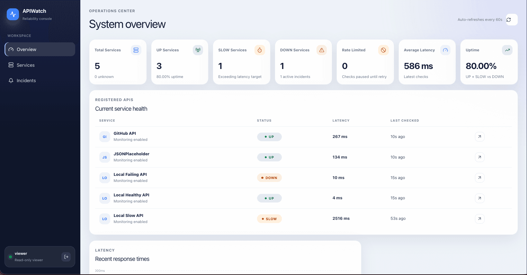Click the 134 ms latency value
The height and width of the screenshot is (275, 527).
point(340,157)
